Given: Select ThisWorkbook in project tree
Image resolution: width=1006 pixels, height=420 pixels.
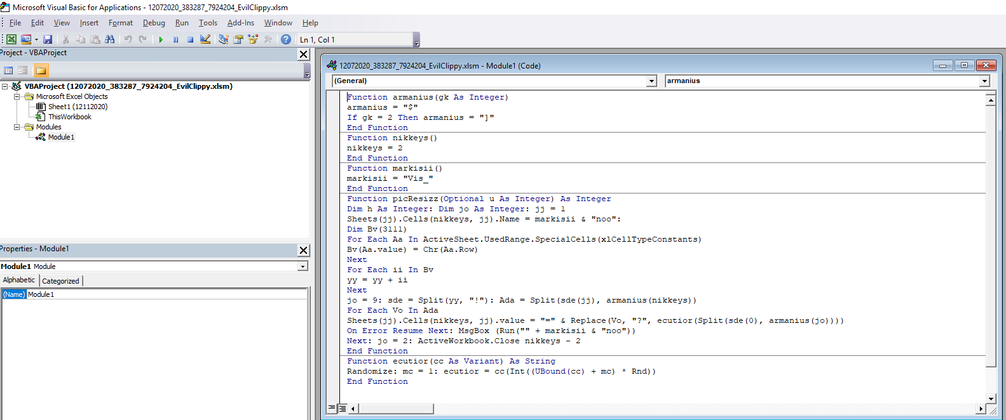Looking at the screenshot, I should click(69, 117).
